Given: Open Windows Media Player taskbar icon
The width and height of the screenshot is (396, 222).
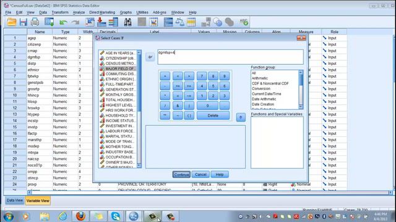Looking at the screenshot, I should click(x=26, y=216).
